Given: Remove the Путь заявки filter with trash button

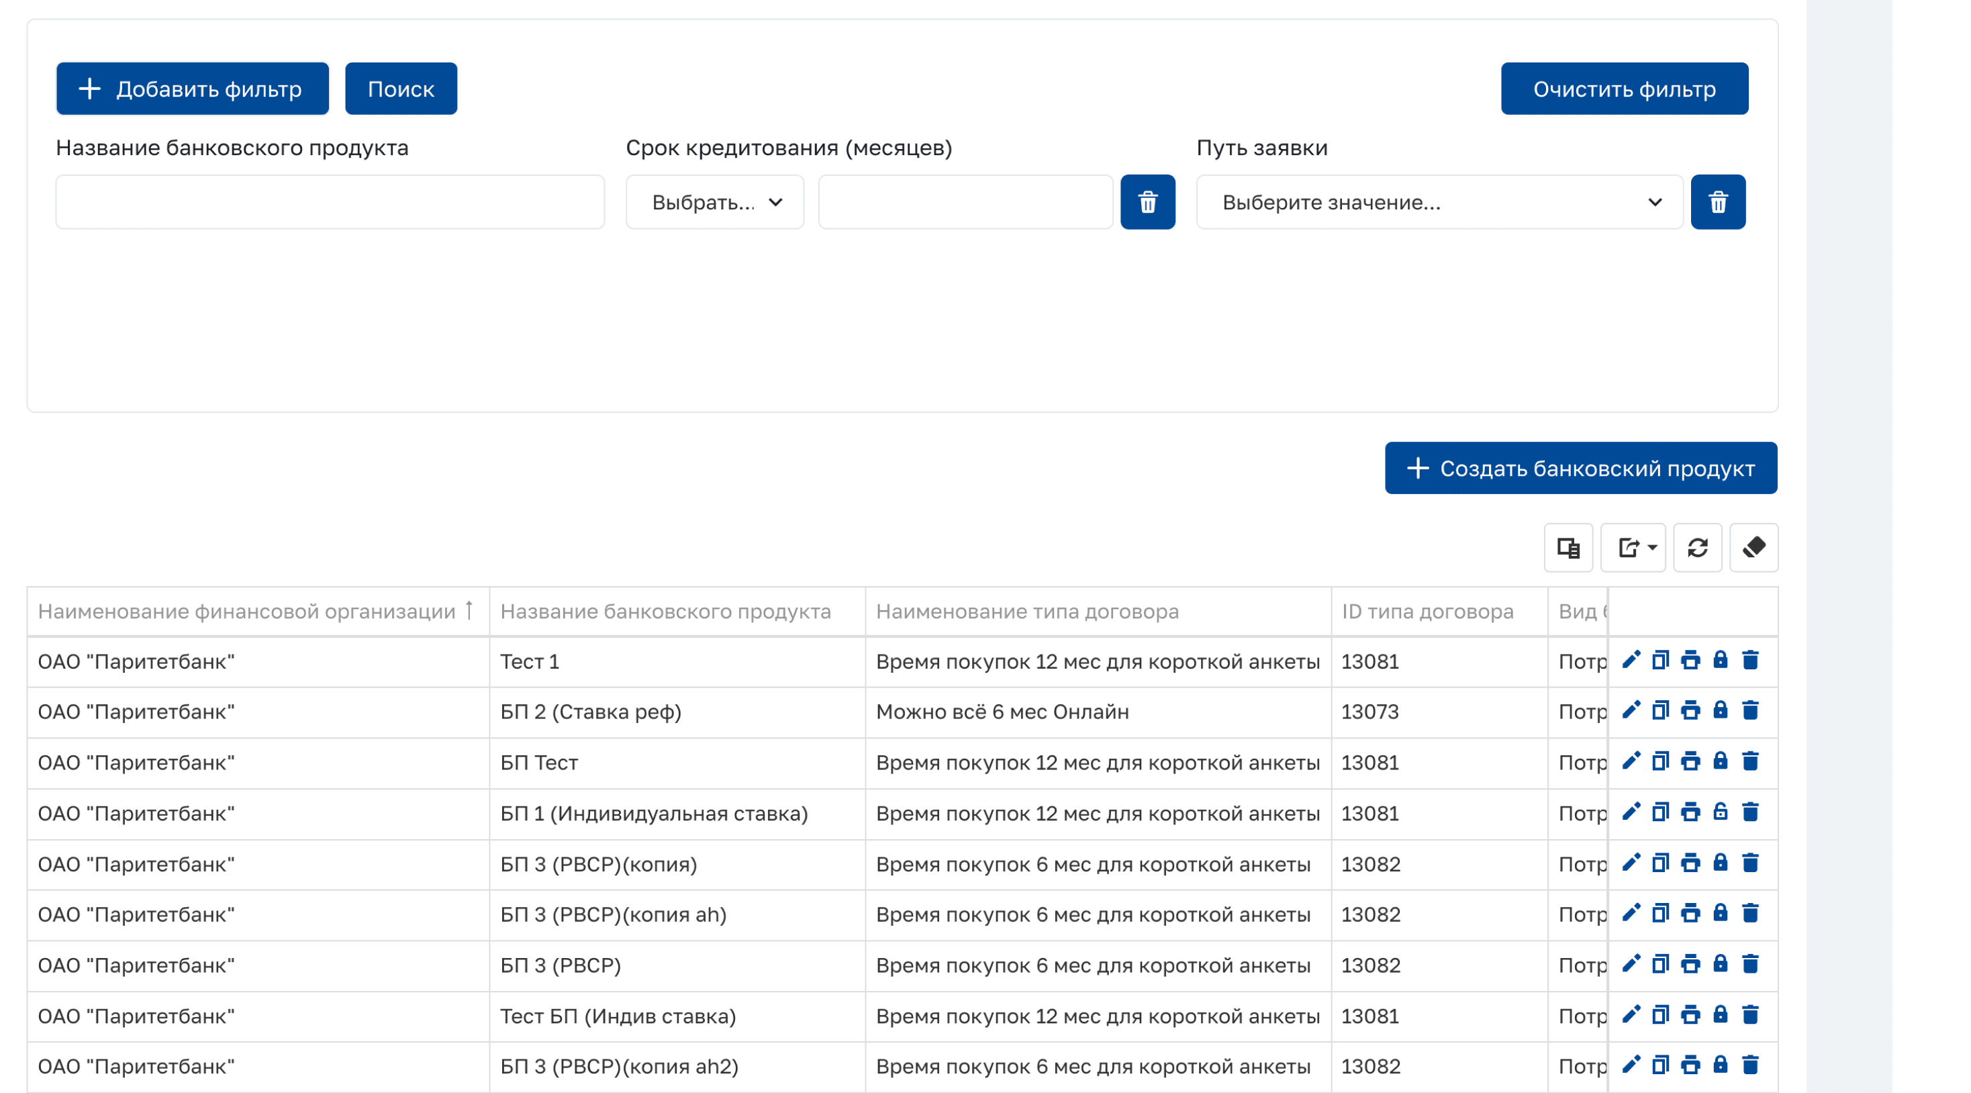Looking at the screenshot, I should coord(1718,202).
